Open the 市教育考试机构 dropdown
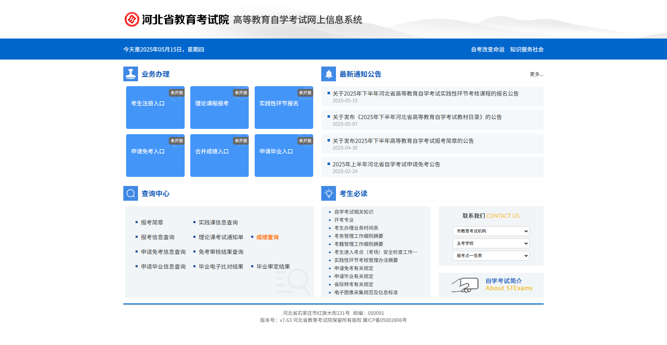Viewport: 667px width, 345px height. (491, 231)
